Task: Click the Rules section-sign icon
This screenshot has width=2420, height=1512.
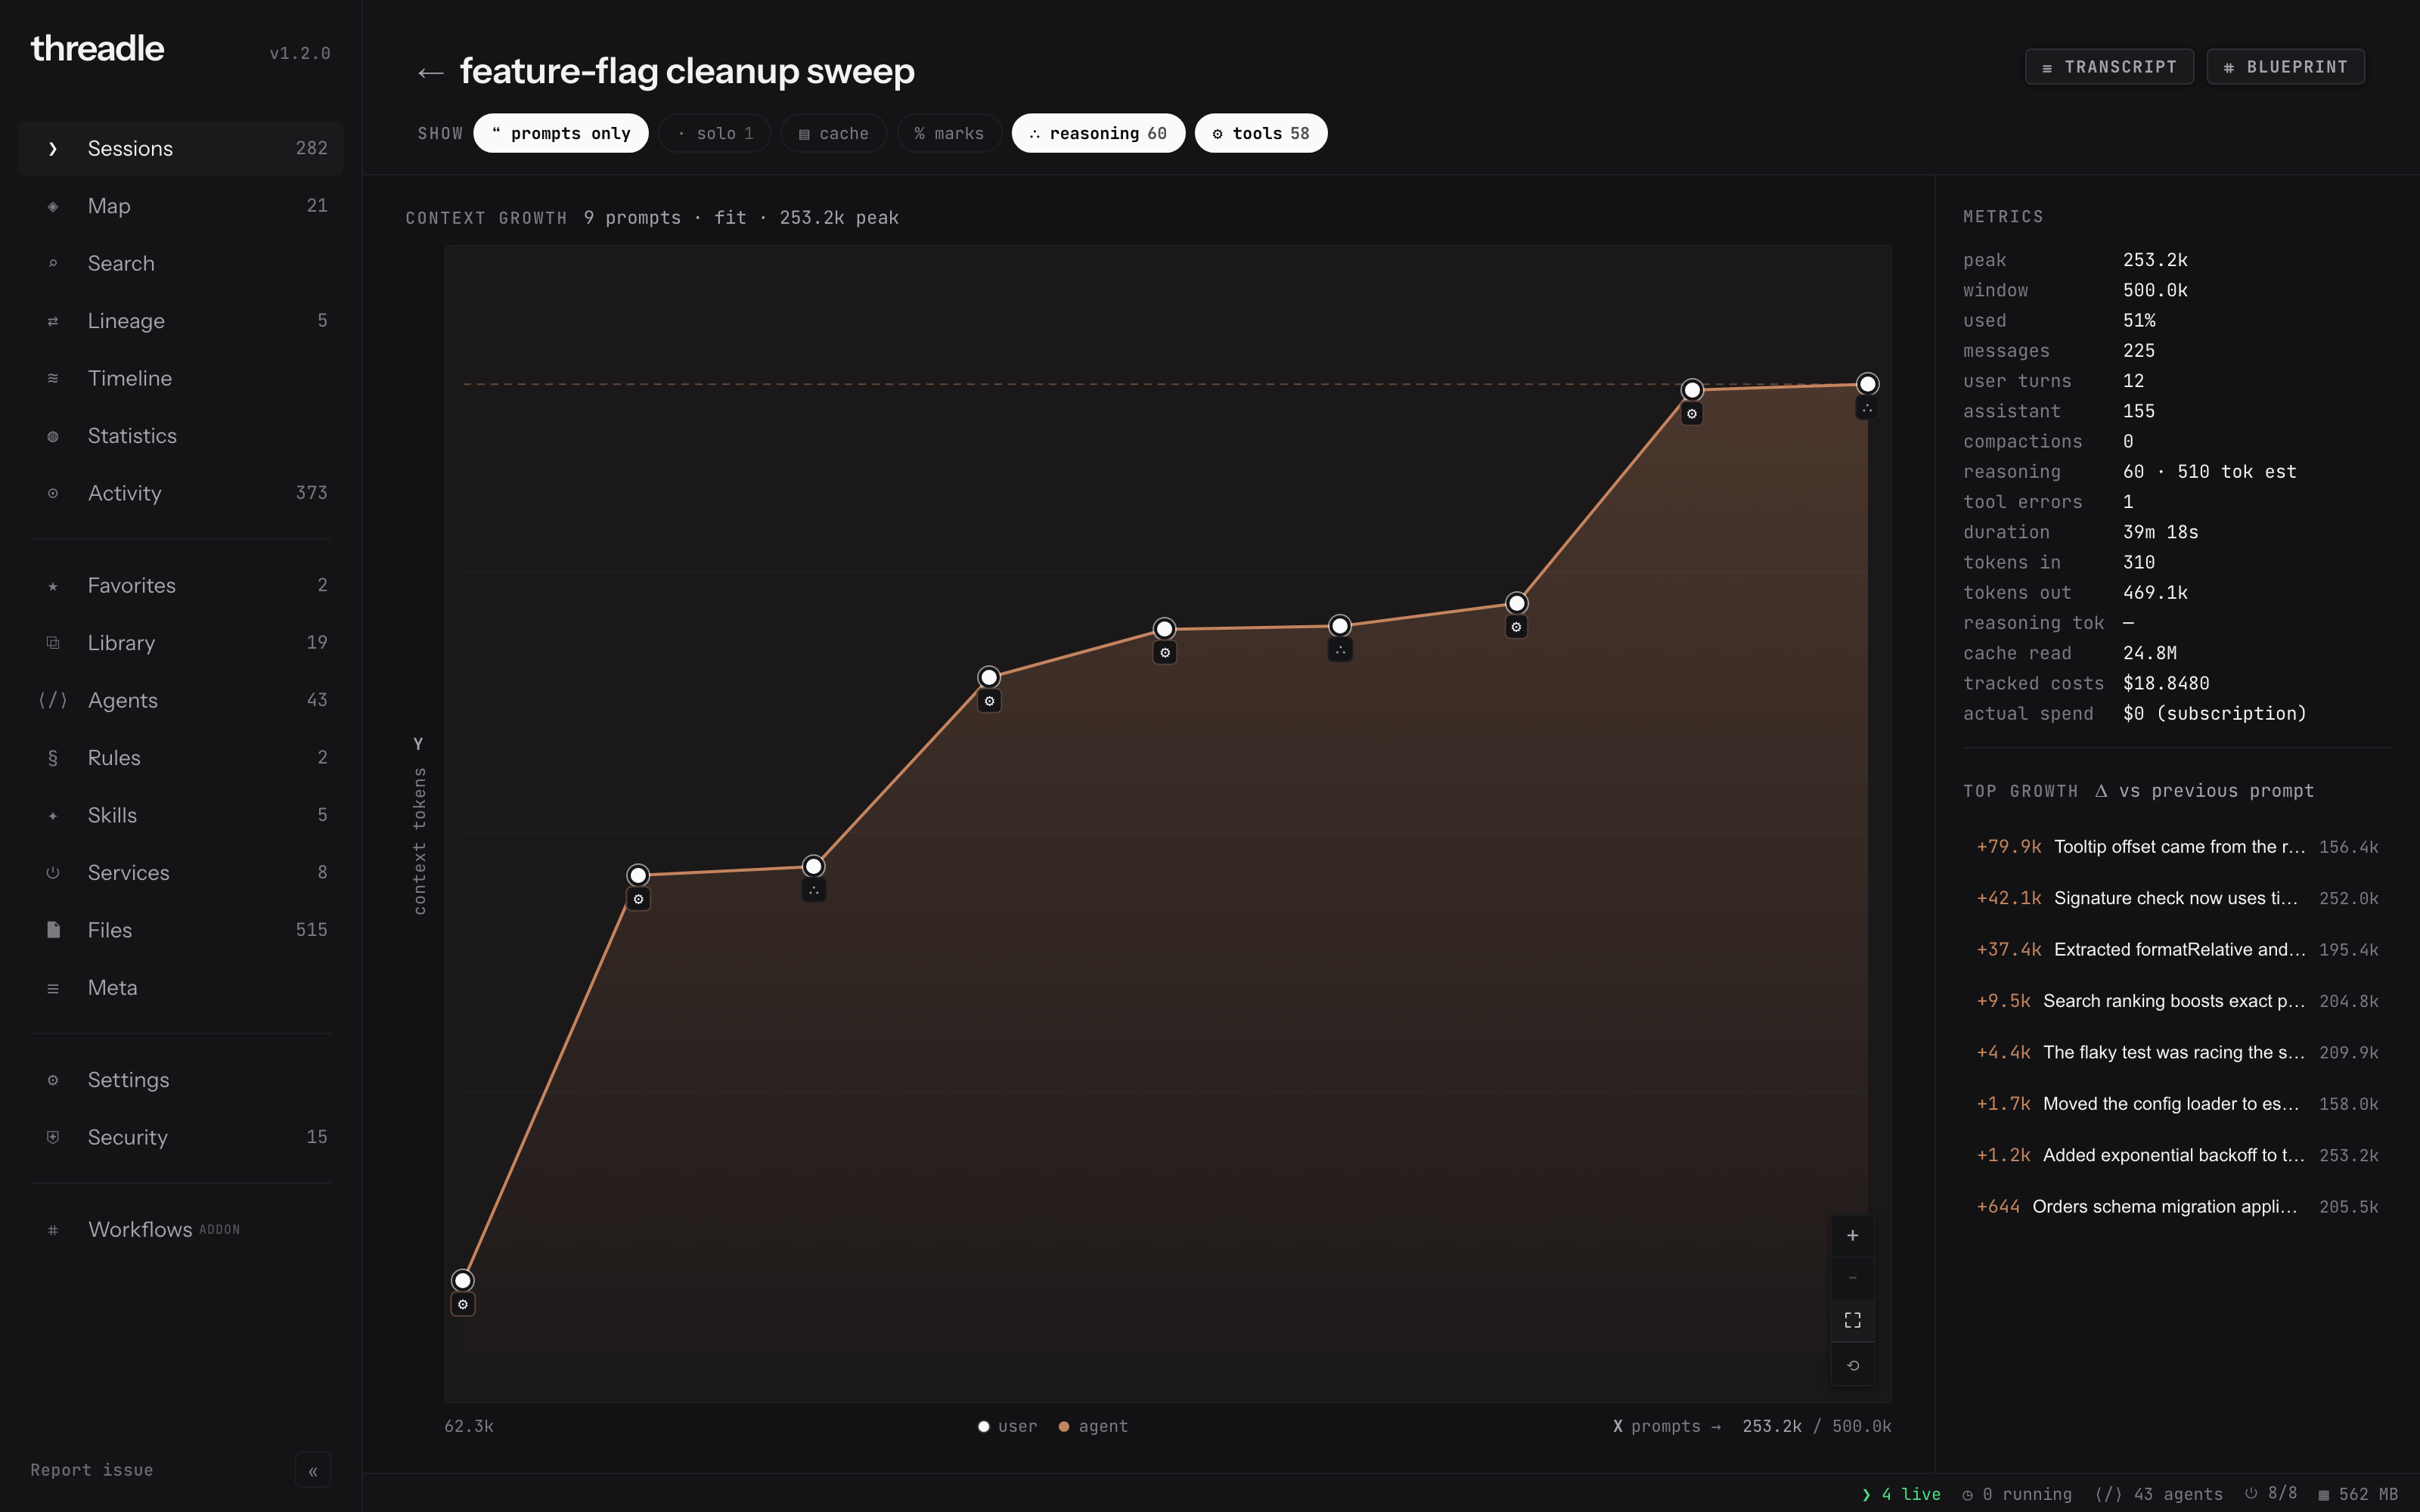Action: [x=53, y=758]
